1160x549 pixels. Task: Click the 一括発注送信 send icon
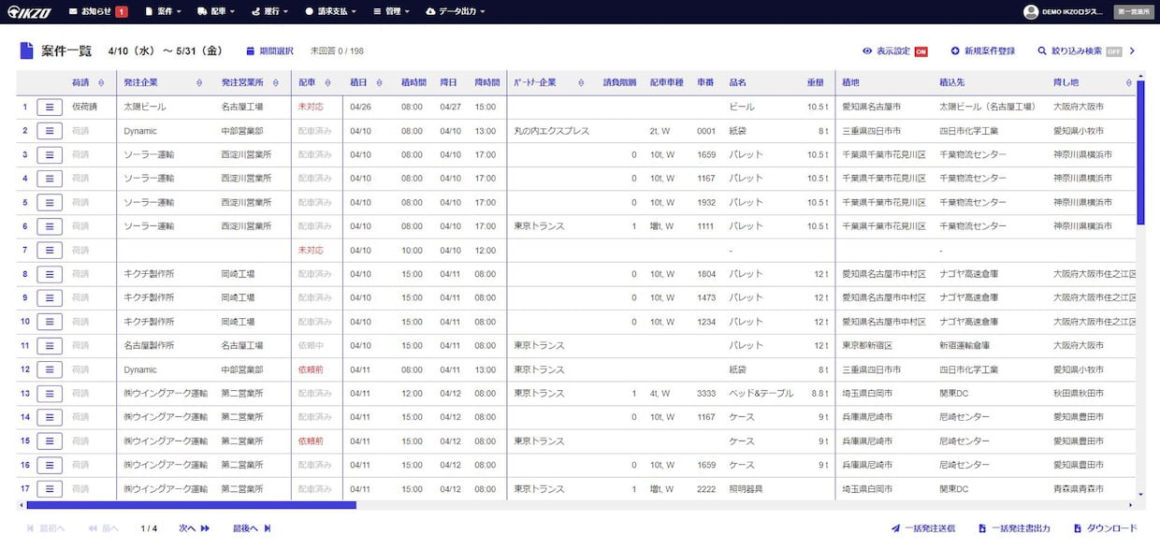pos(895,528)
